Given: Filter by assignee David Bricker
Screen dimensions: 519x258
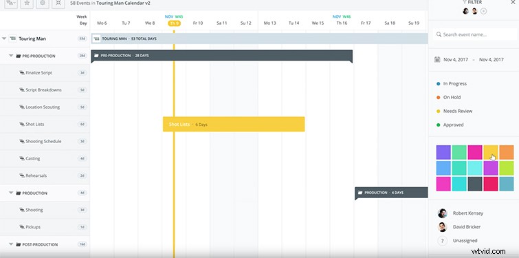Looking at the screenshot, I should click(459, 227).
